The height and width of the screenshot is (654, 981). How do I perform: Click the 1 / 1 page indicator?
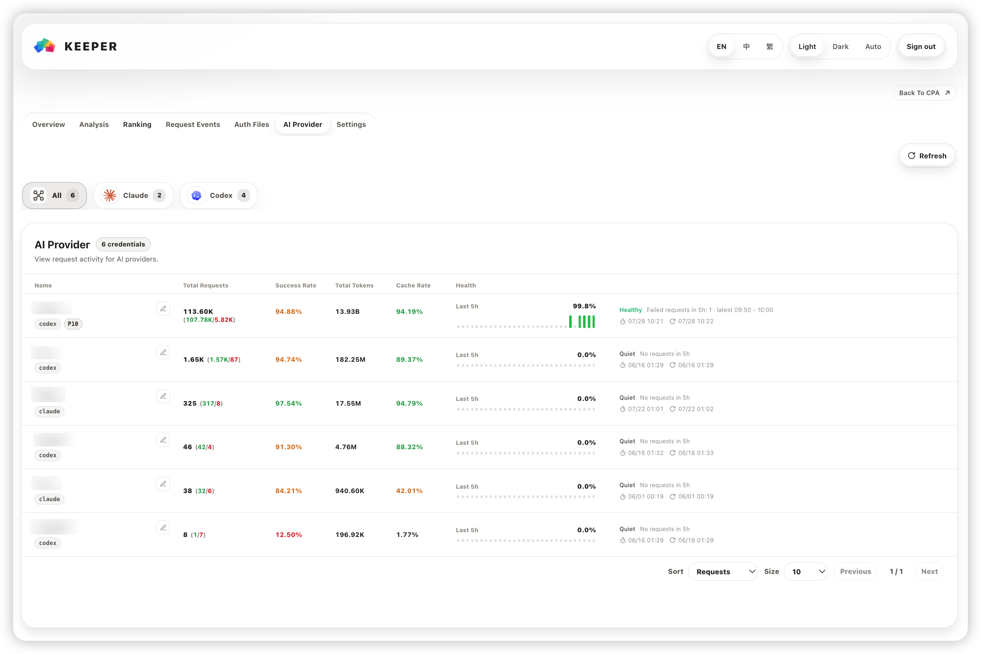click(897, 571)
